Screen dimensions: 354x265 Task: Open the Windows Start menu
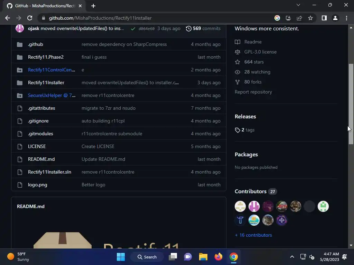coord(121,257)
